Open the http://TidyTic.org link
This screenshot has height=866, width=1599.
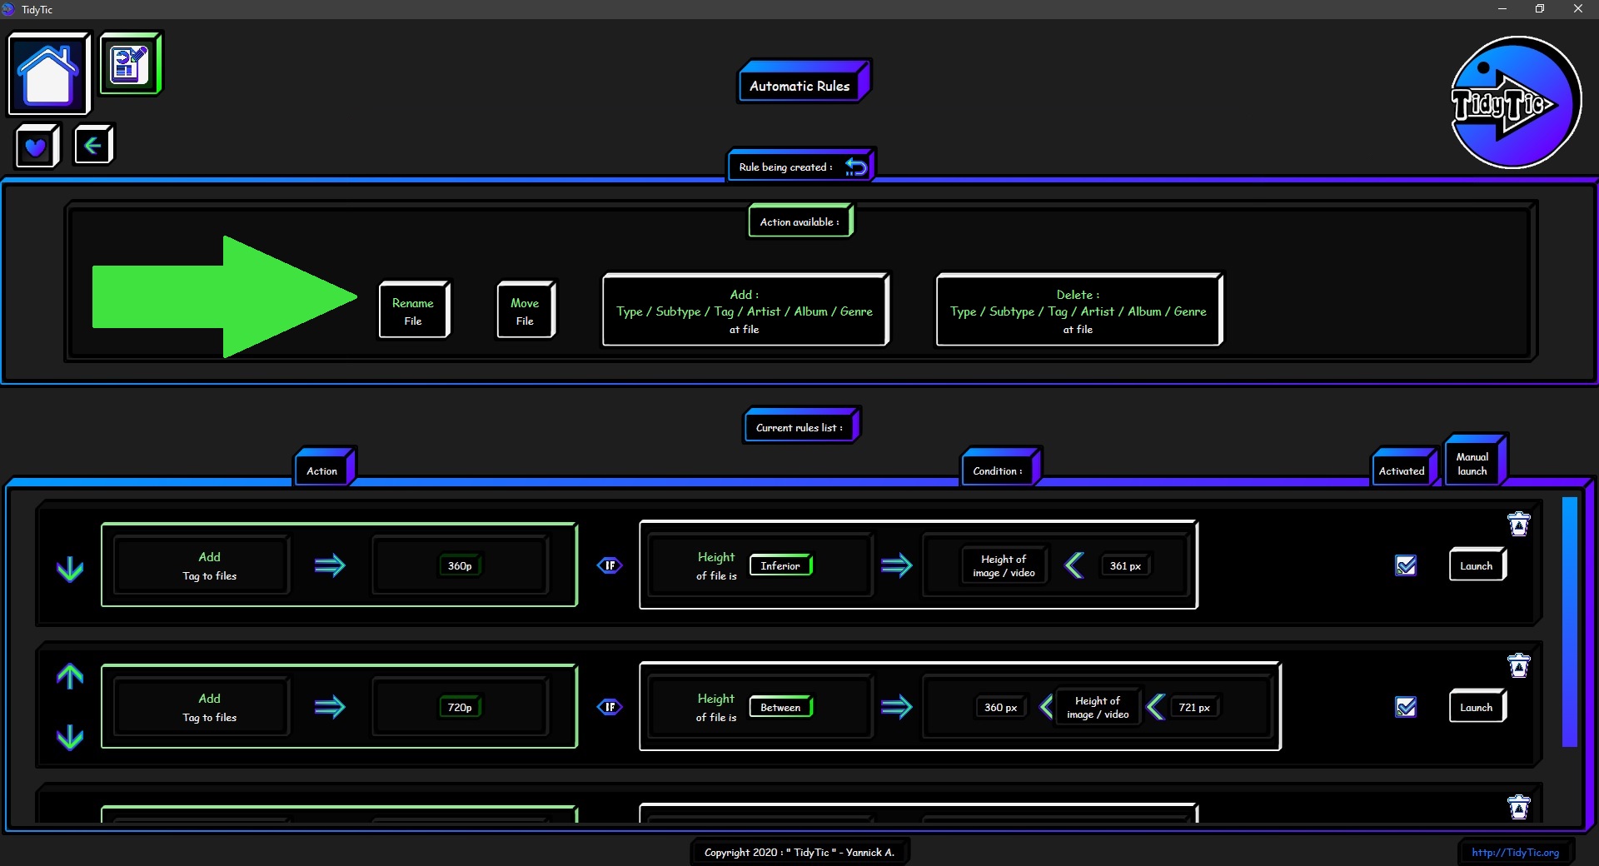1515,852
